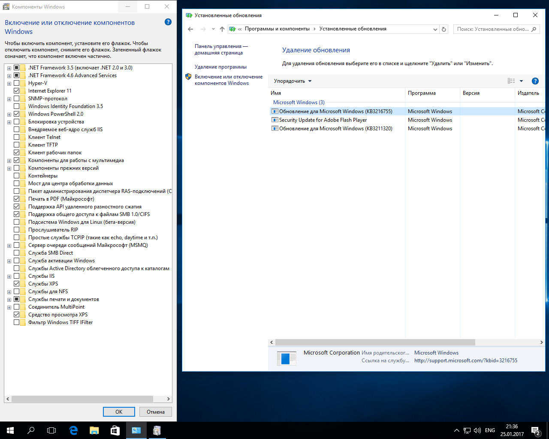This screenshot has height=439, width=549.
Task: Enable the Клиент Telnet checkbox
Action: [x=17, y=137]
